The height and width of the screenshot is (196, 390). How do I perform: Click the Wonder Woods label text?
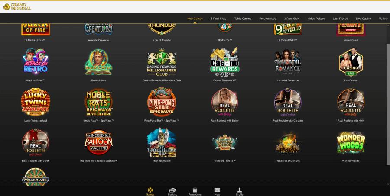pos(351,161)
